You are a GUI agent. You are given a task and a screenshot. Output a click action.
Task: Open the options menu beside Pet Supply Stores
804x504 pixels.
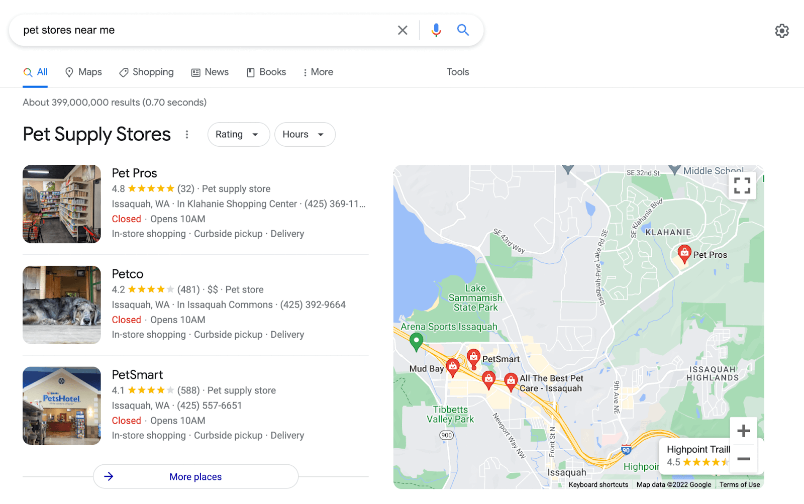[x=186, y=134]
